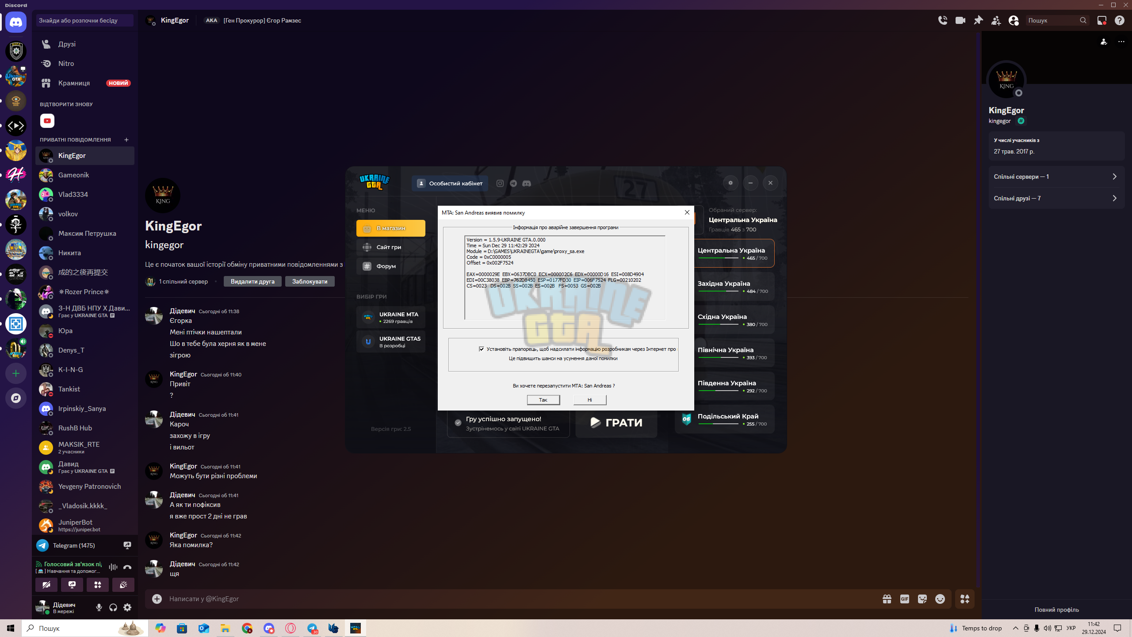Image resolution: width=1132 pixels, height=637 pixels.
Task: Open the GIF picker
Action: click(905, 599)
